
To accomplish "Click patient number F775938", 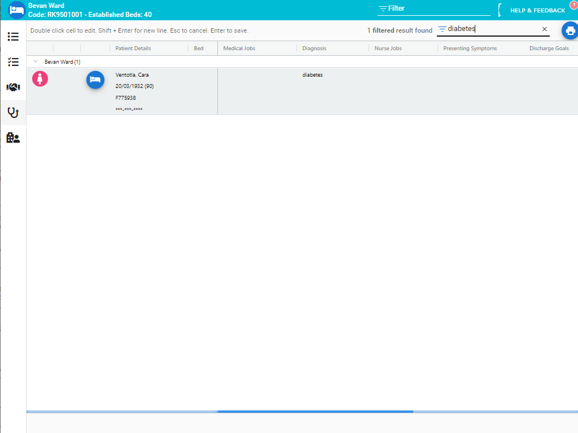I will click(126, 98).
